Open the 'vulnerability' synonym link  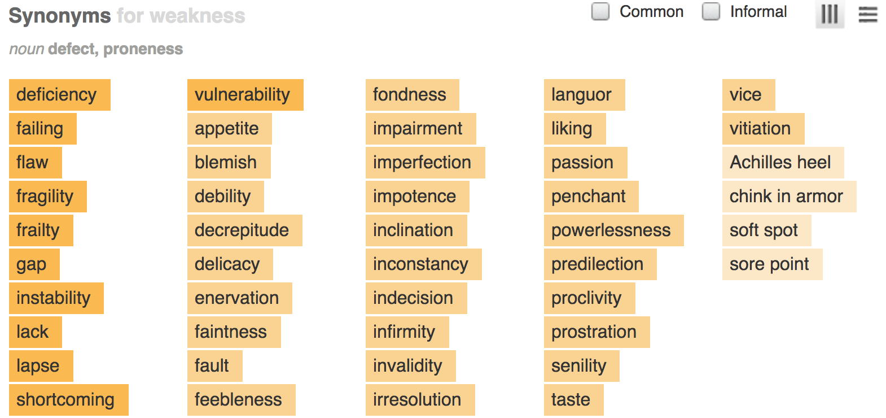(x=245, y=95)
